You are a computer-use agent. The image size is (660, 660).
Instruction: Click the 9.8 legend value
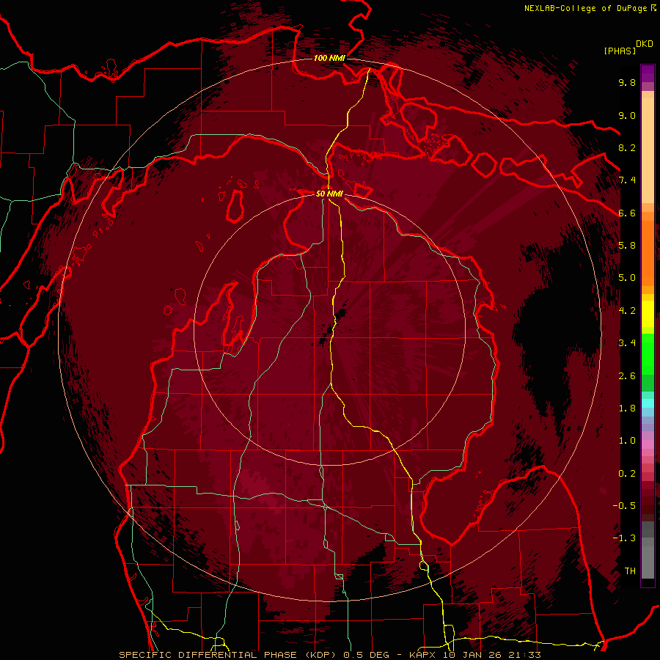coord(627,82)
